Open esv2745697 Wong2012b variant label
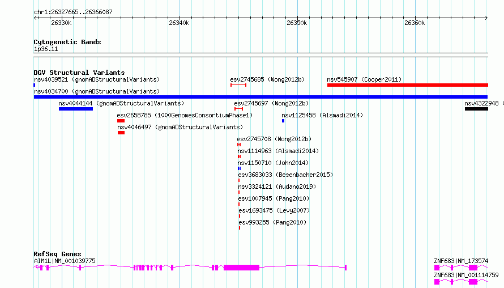 coord(271,103)
